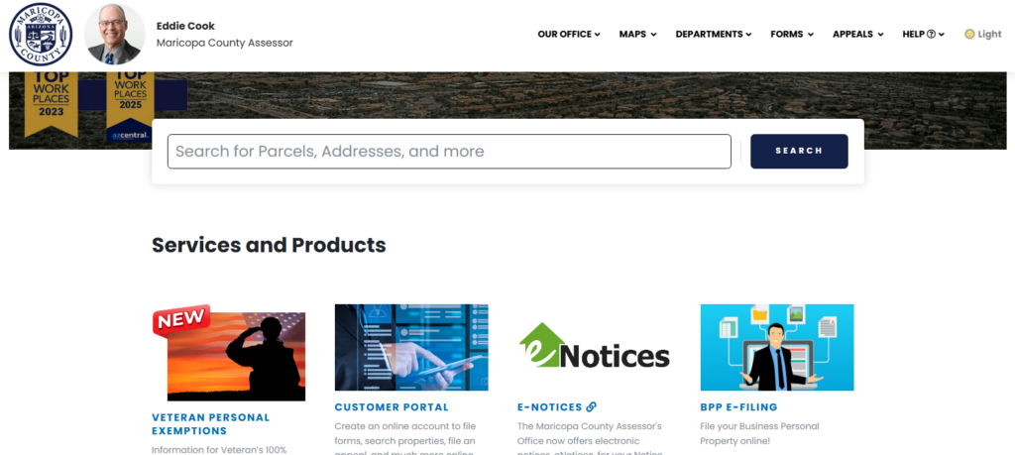Click the E-Notices external link icon
Viewport: 1015px width, 455px height.
(x=591, y=407)
